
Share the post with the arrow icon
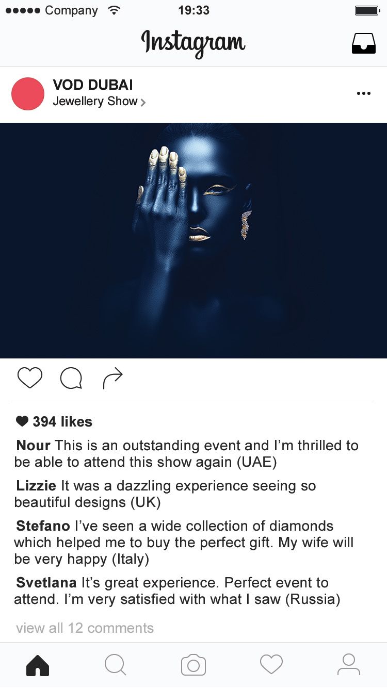tap(112, 378)
